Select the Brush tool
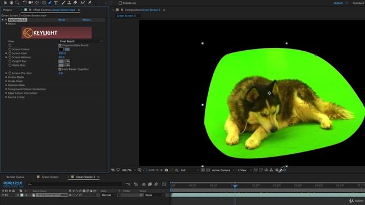The image size is (365, 205). click(x=63, y=2)
